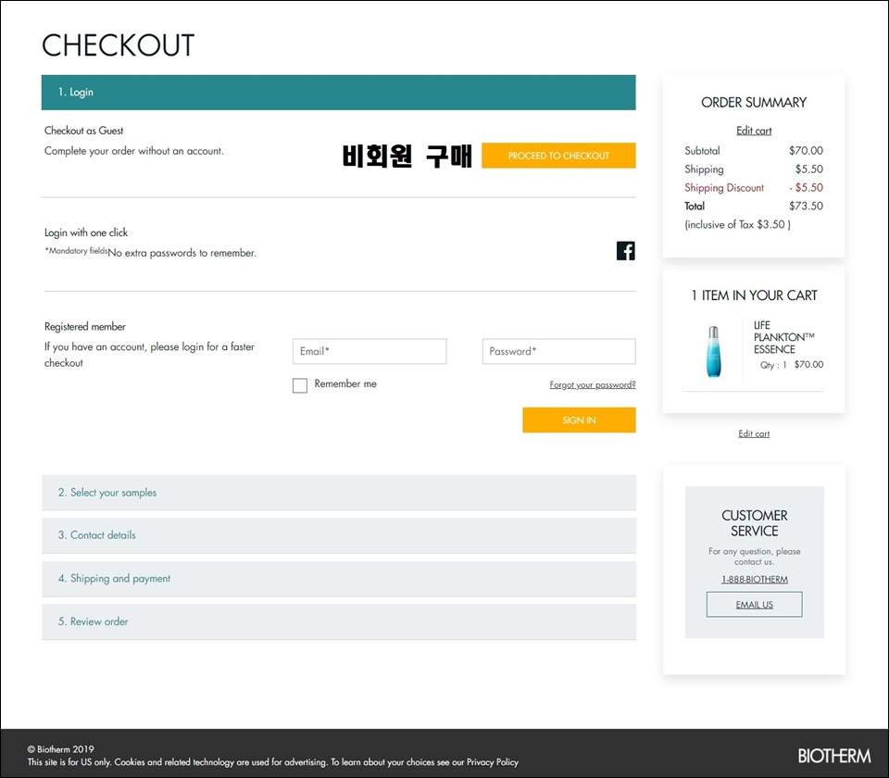Screen dimensions: 889x778
Task: Click Proceed to Checkout as guest
Action: (x=558, y=156)
